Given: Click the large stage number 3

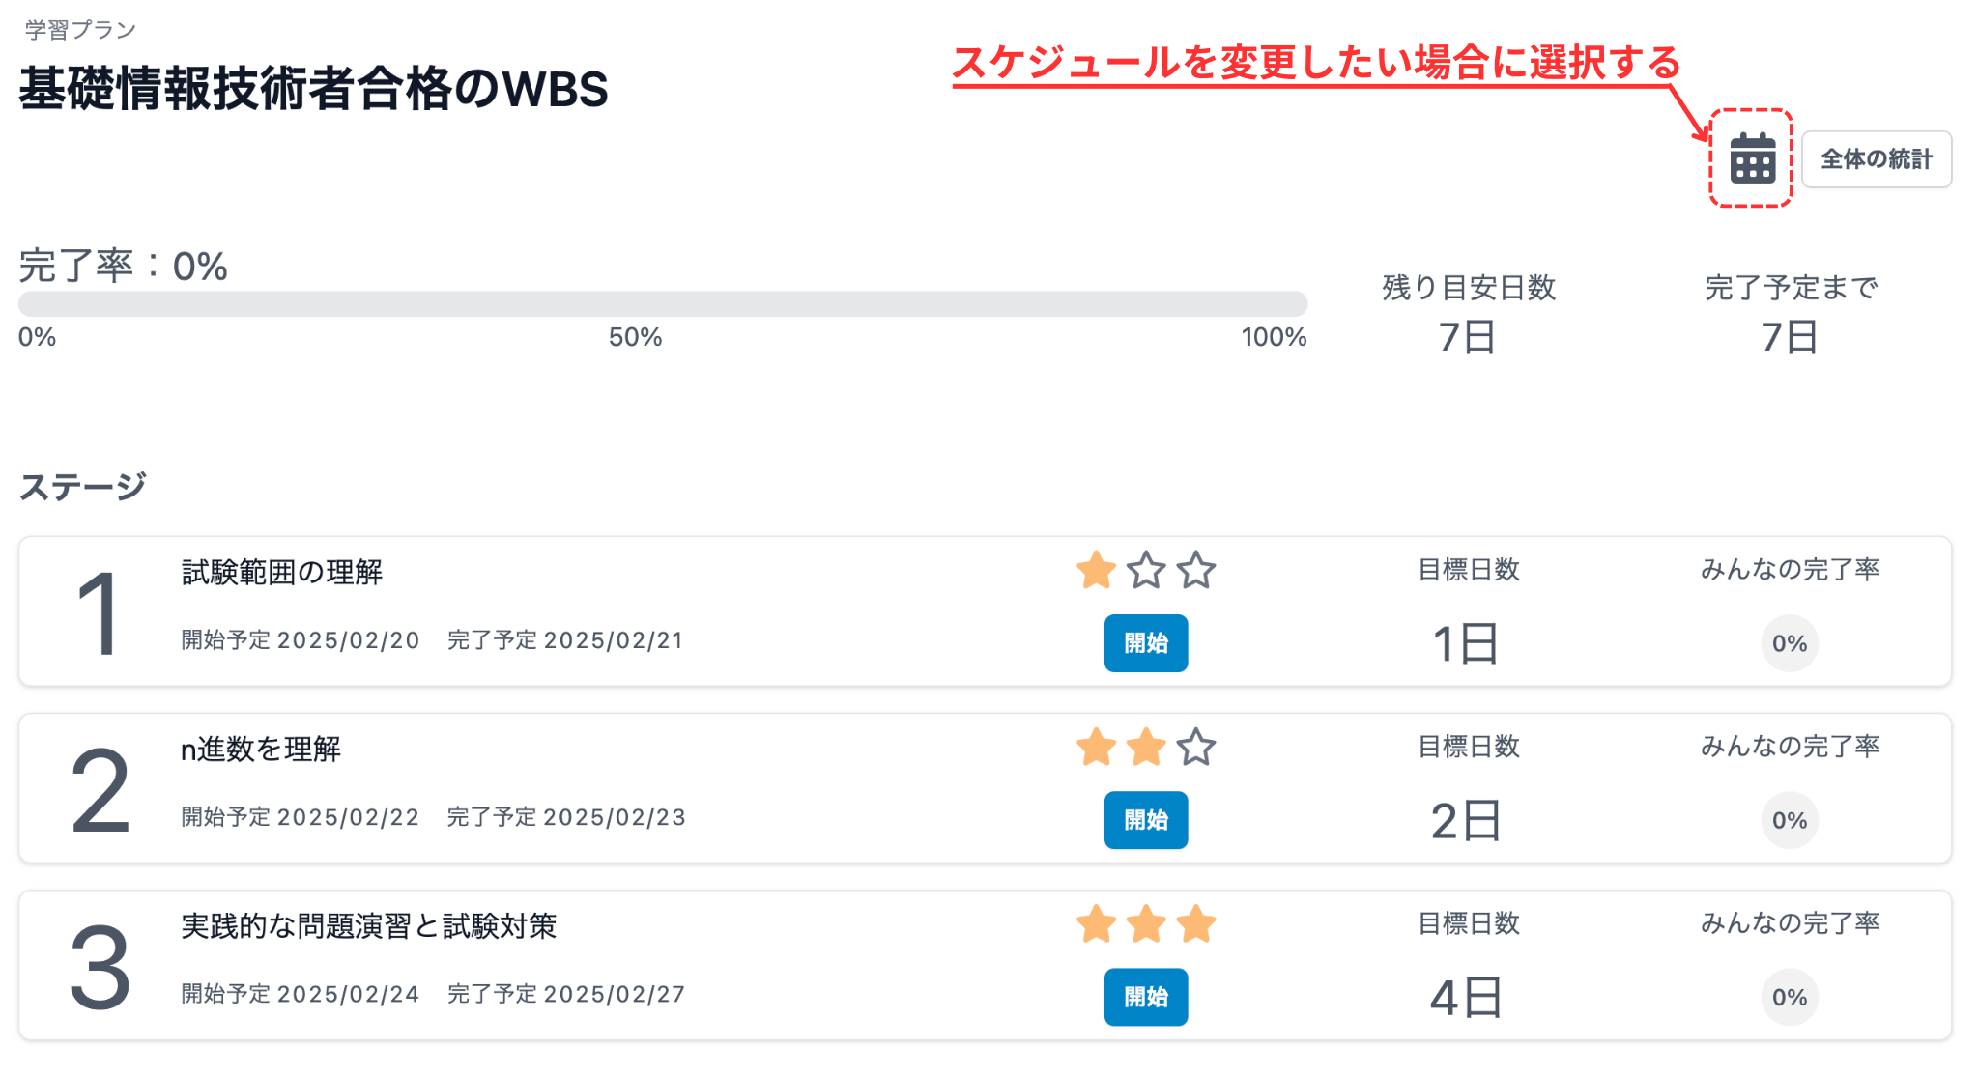Looking at the screenshot, I should point(100,967).
